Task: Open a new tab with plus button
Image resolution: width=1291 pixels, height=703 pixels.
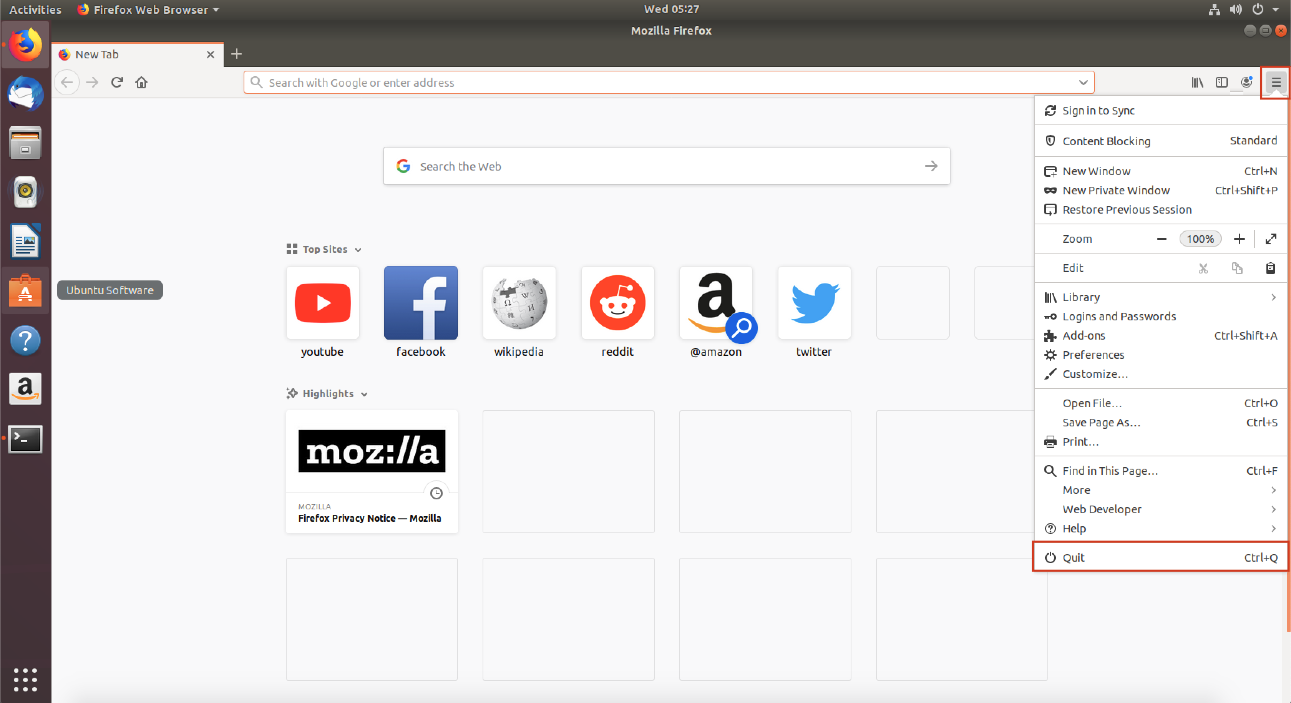Action: click(237, 54)
